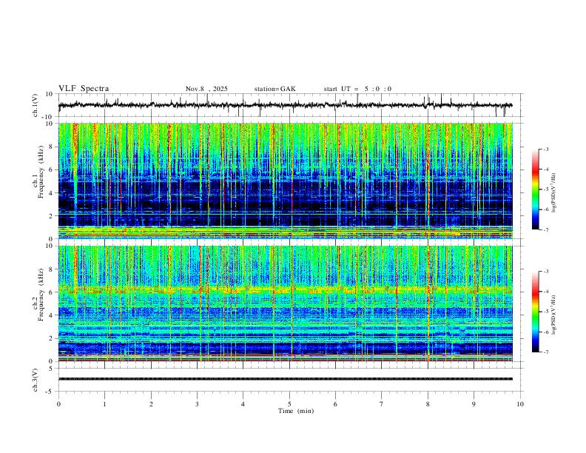The height and width of the screenshot is (453, 586).
Task: Select the "Nov.8 , 2025" date label
Action: [206, 89]
